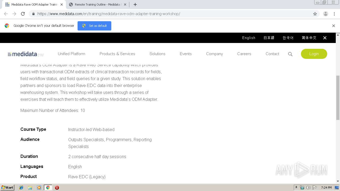Click the Show Desktop tray button
The height and width of the screenshot is (191, 340).
337,188
